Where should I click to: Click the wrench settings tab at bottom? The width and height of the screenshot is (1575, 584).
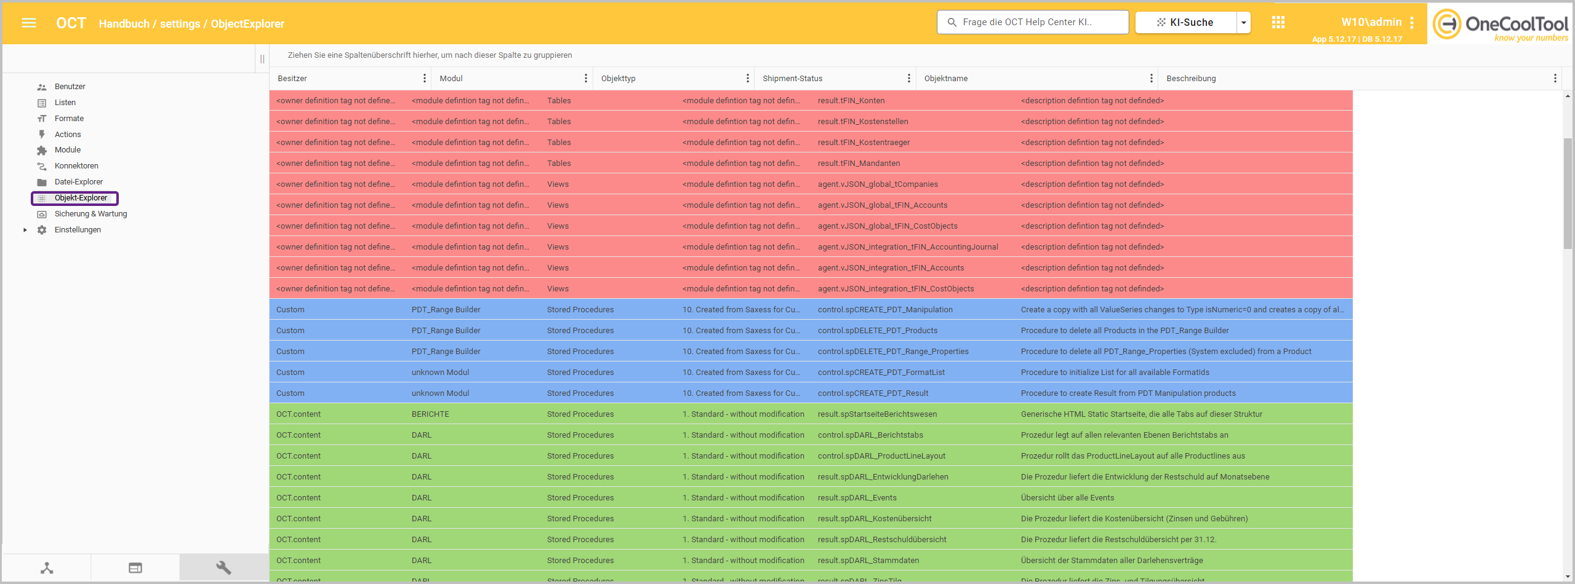click(224, 567)
